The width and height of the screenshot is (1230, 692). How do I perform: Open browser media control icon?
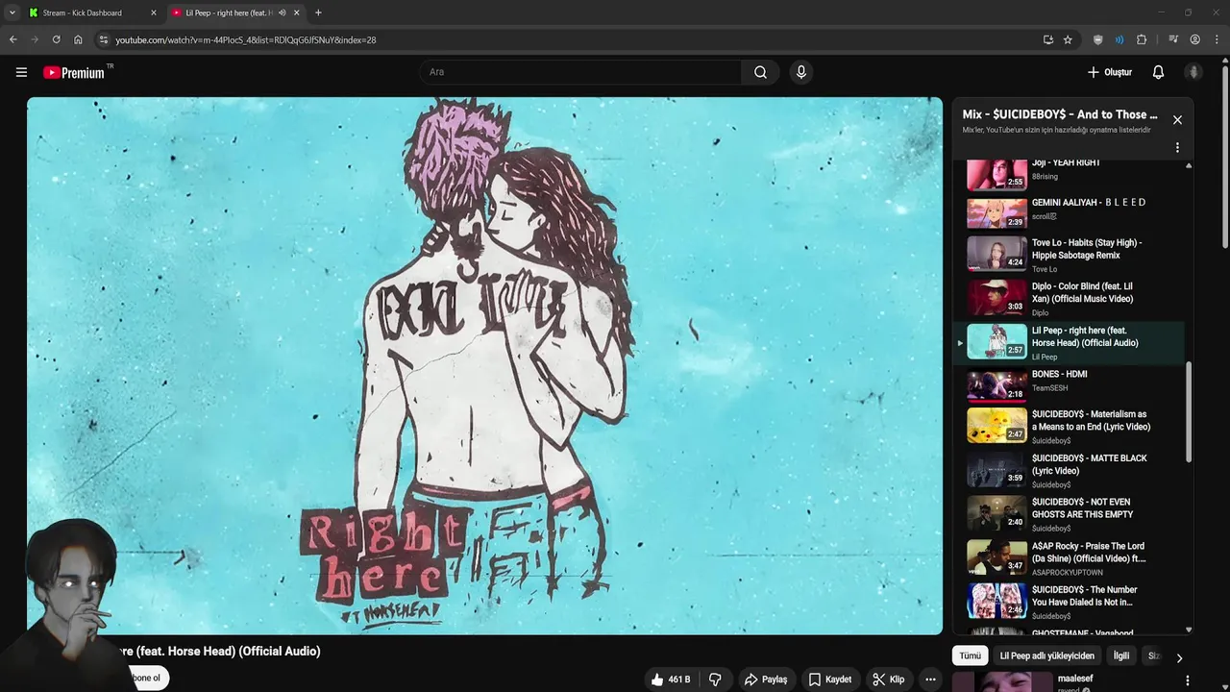[1173, 39]
